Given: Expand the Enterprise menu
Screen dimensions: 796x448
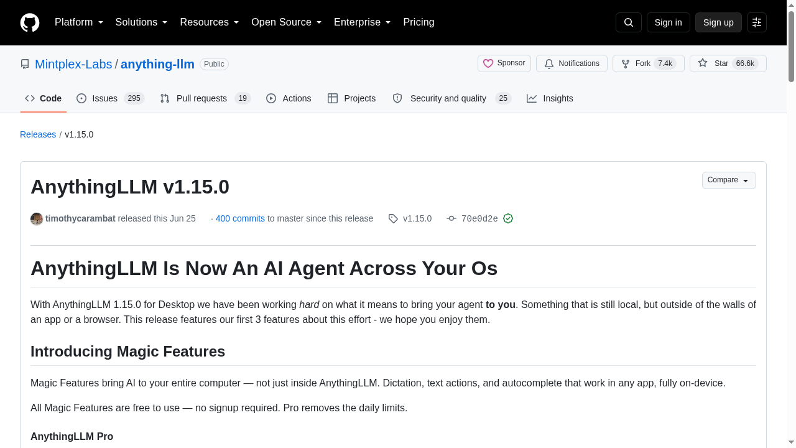Looking at the screenshot, I should [x=363, y=22].
